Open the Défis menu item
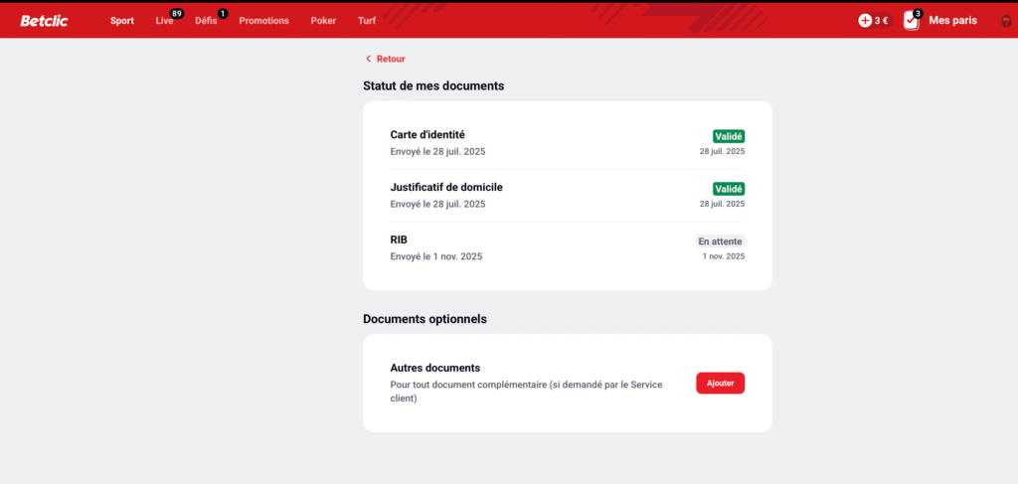 click(206, 21)
